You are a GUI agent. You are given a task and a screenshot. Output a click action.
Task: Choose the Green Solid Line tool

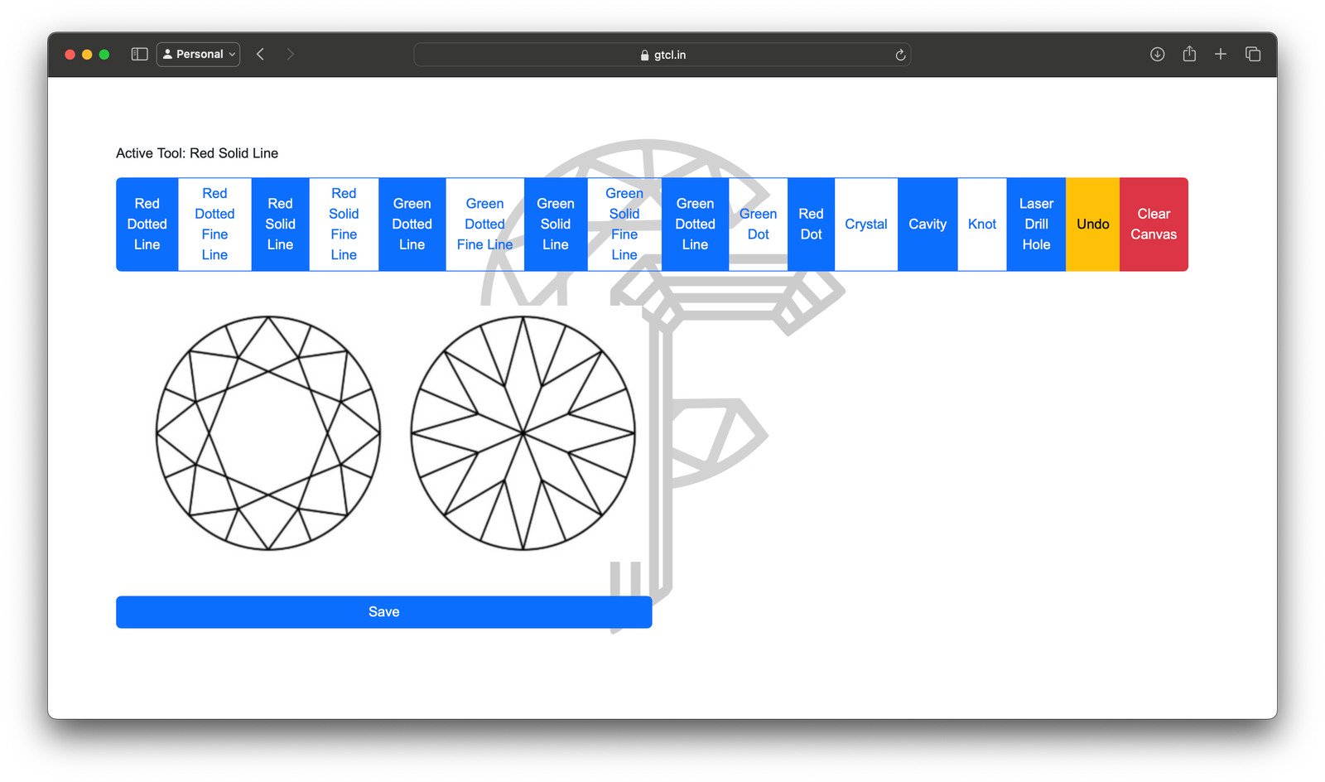(x=556, y=224)
